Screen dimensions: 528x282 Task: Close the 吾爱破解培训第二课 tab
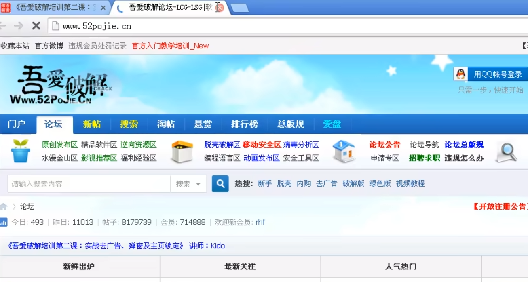click(x=103, y=8)
